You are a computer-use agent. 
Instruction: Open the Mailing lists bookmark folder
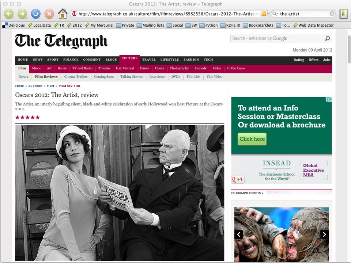click(x=150, y=25)
